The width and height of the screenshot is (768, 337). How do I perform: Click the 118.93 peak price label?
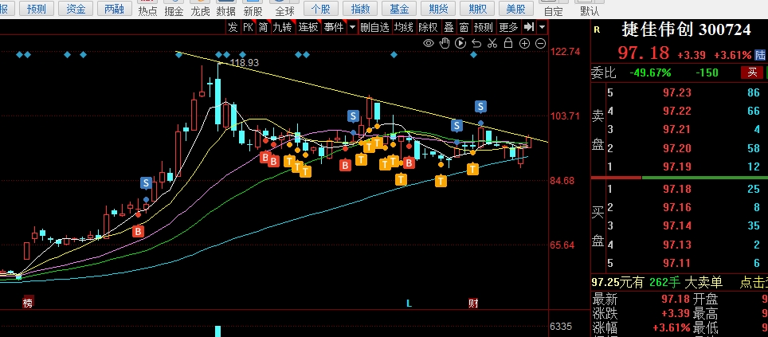(x=245, y=63)
